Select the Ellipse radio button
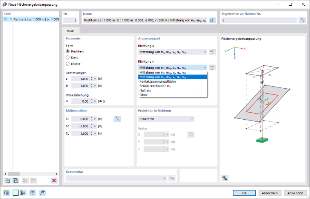Image resolution: width=310 pixels, height=199 pixels. [68, 64]
